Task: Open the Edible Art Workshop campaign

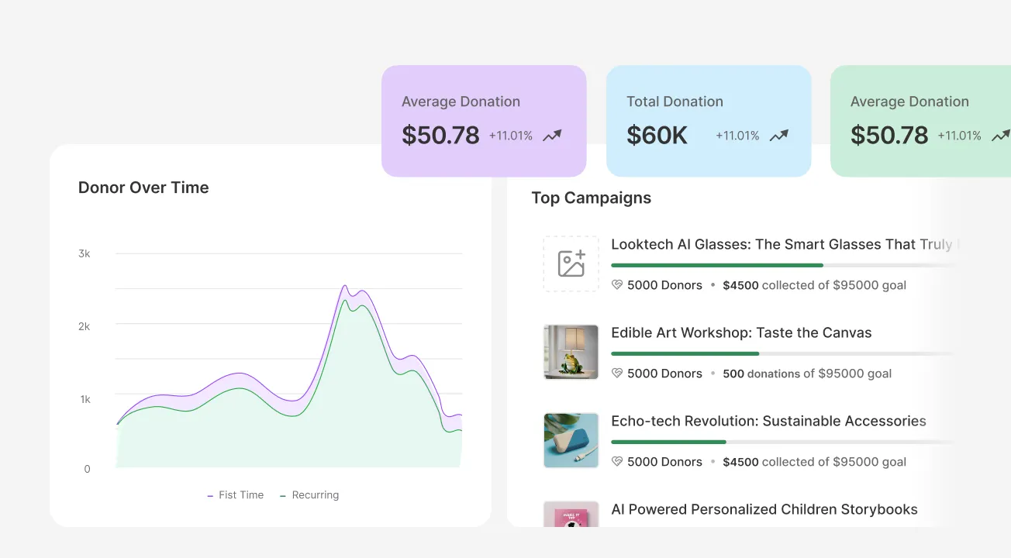Action: tap(741, 332)
